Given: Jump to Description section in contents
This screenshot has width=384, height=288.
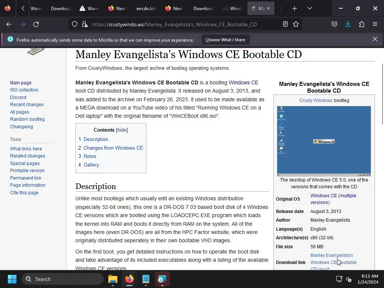Looking at the screenshot, I should [x=96, y=139].
